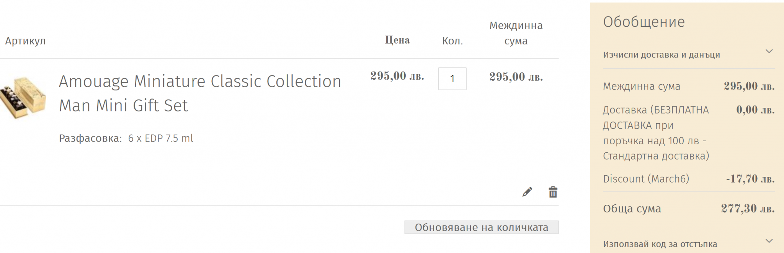The width and height of the screenshot is (784, 253).
Task: Expand the Изчисли доставка и данъци section
Action: [x=661, y=55]
